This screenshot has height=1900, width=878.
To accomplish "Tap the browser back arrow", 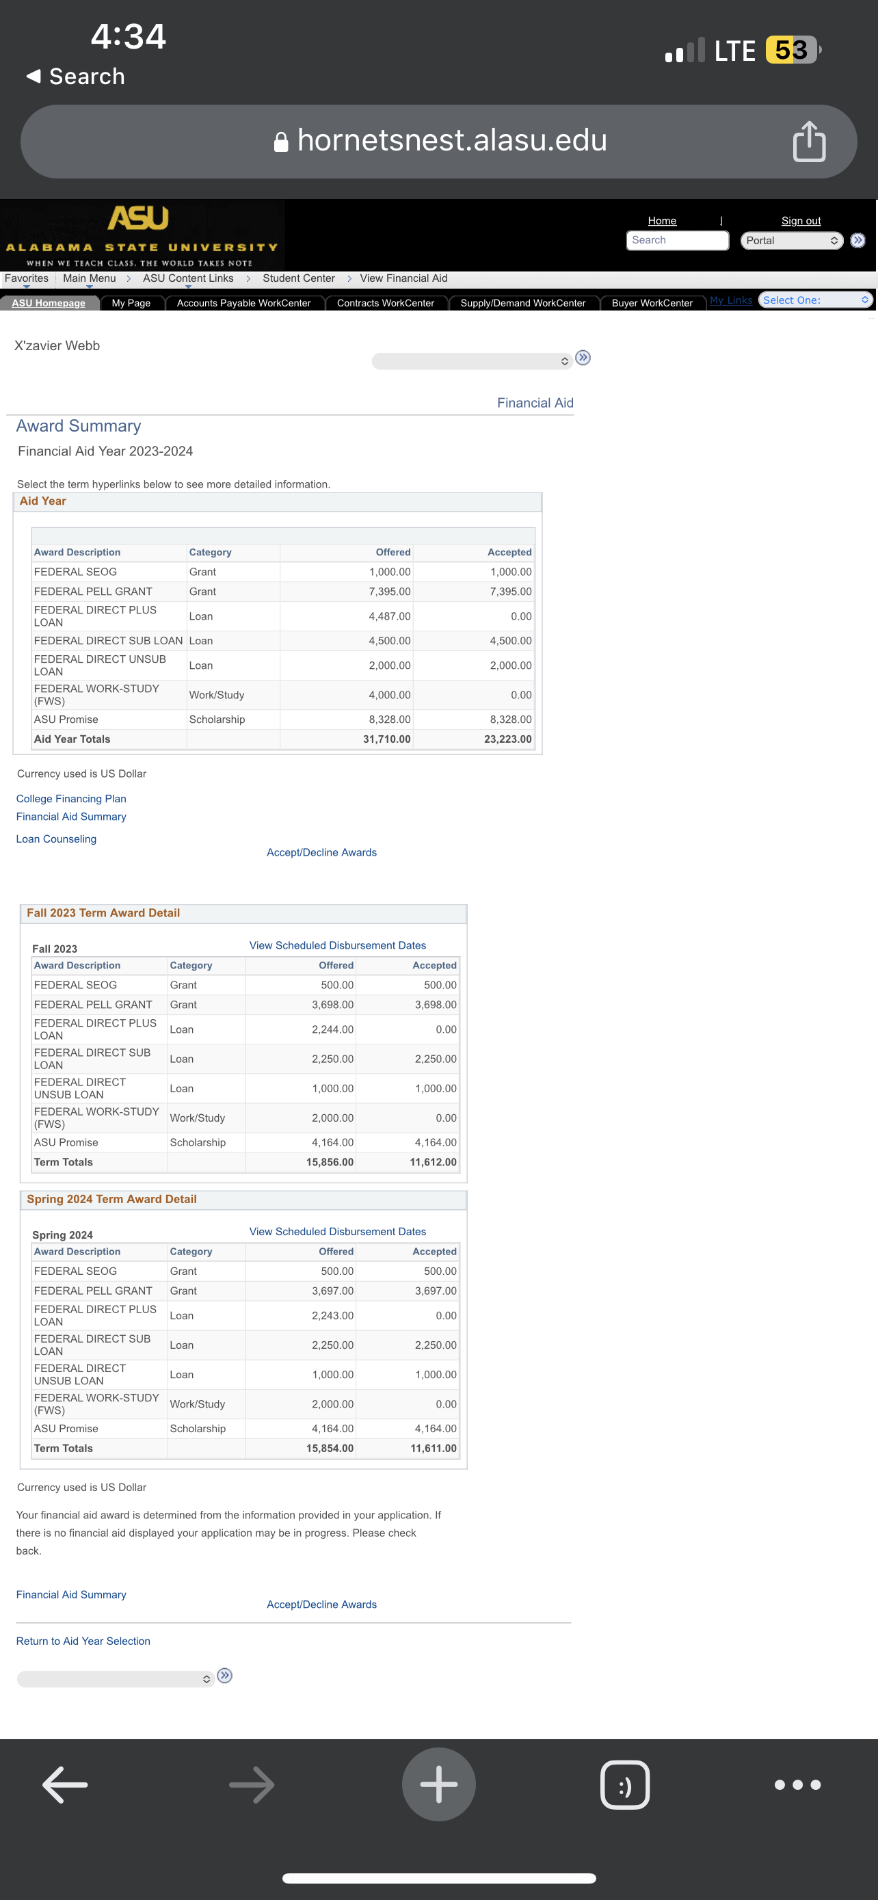I will 65,1784.
